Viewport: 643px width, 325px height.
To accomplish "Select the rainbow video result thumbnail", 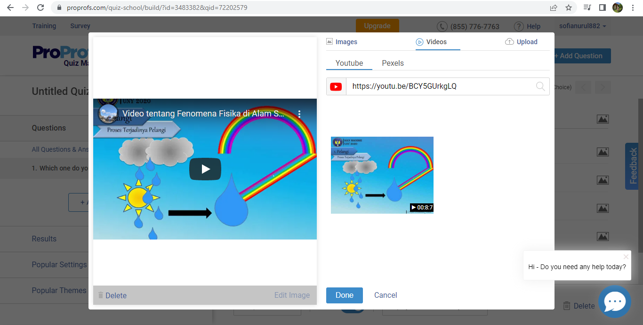I will click(382, 175).
